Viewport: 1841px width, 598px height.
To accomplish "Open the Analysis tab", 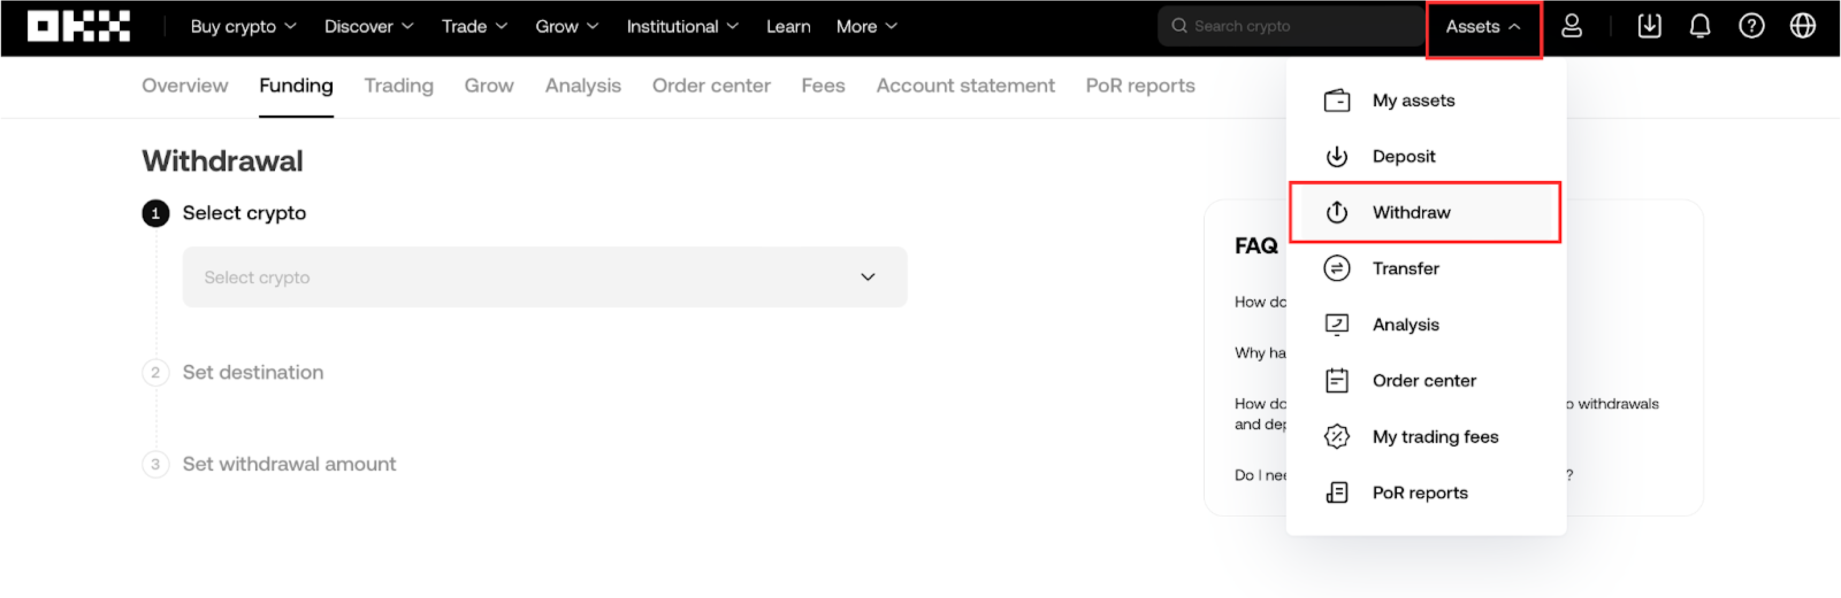I will coord(583,86).
